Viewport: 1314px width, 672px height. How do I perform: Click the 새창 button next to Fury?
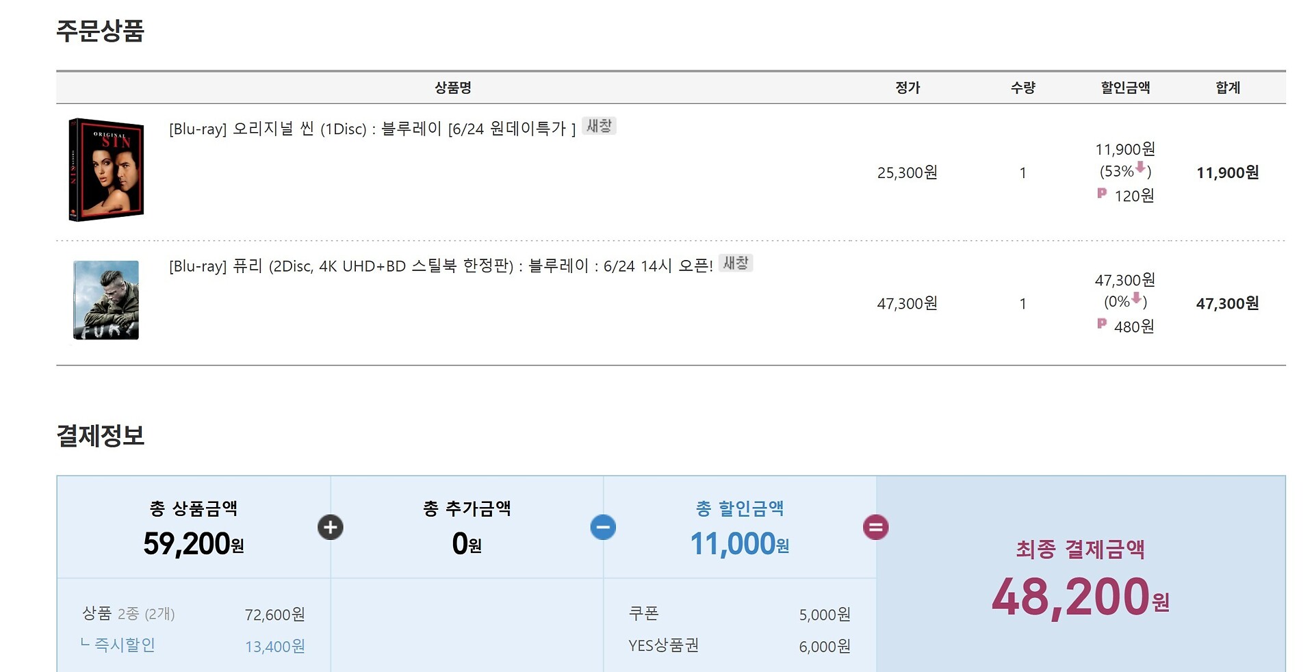(736, 263)
